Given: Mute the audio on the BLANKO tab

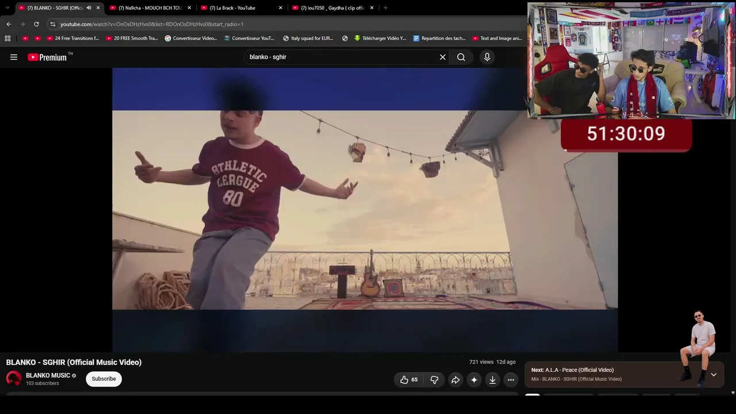Looking at the screenshot, I should (x=89, y=8).
